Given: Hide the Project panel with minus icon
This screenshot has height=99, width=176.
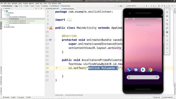Looking at the screenshot, I should click(44, 9).
